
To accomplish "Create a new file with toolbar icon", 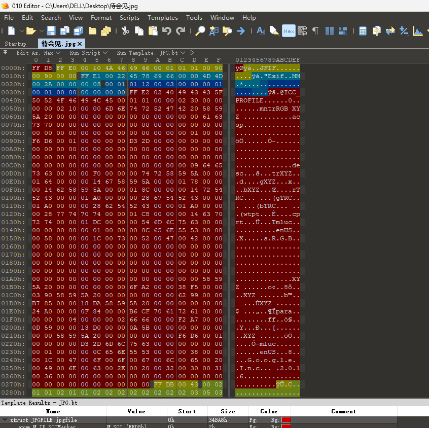I will [x=12, y=31].
